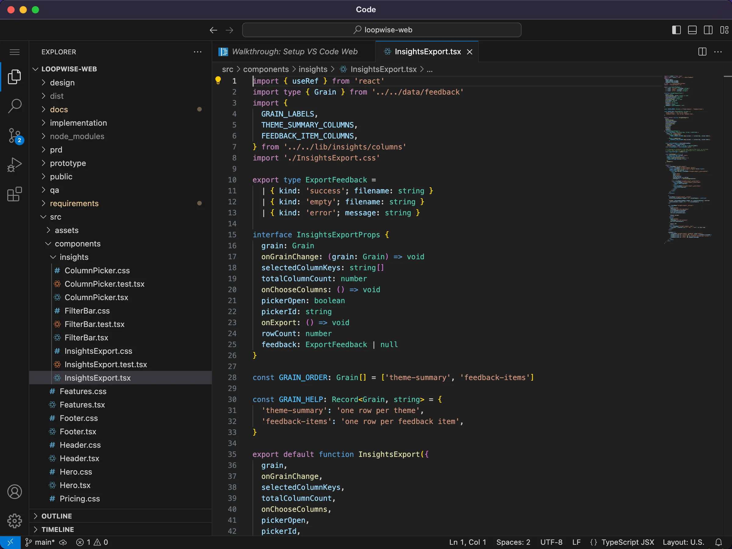Screen dimensions: 732x549
Task: Click Spaces: 2 indentation setting
Action: pos(513,542)
